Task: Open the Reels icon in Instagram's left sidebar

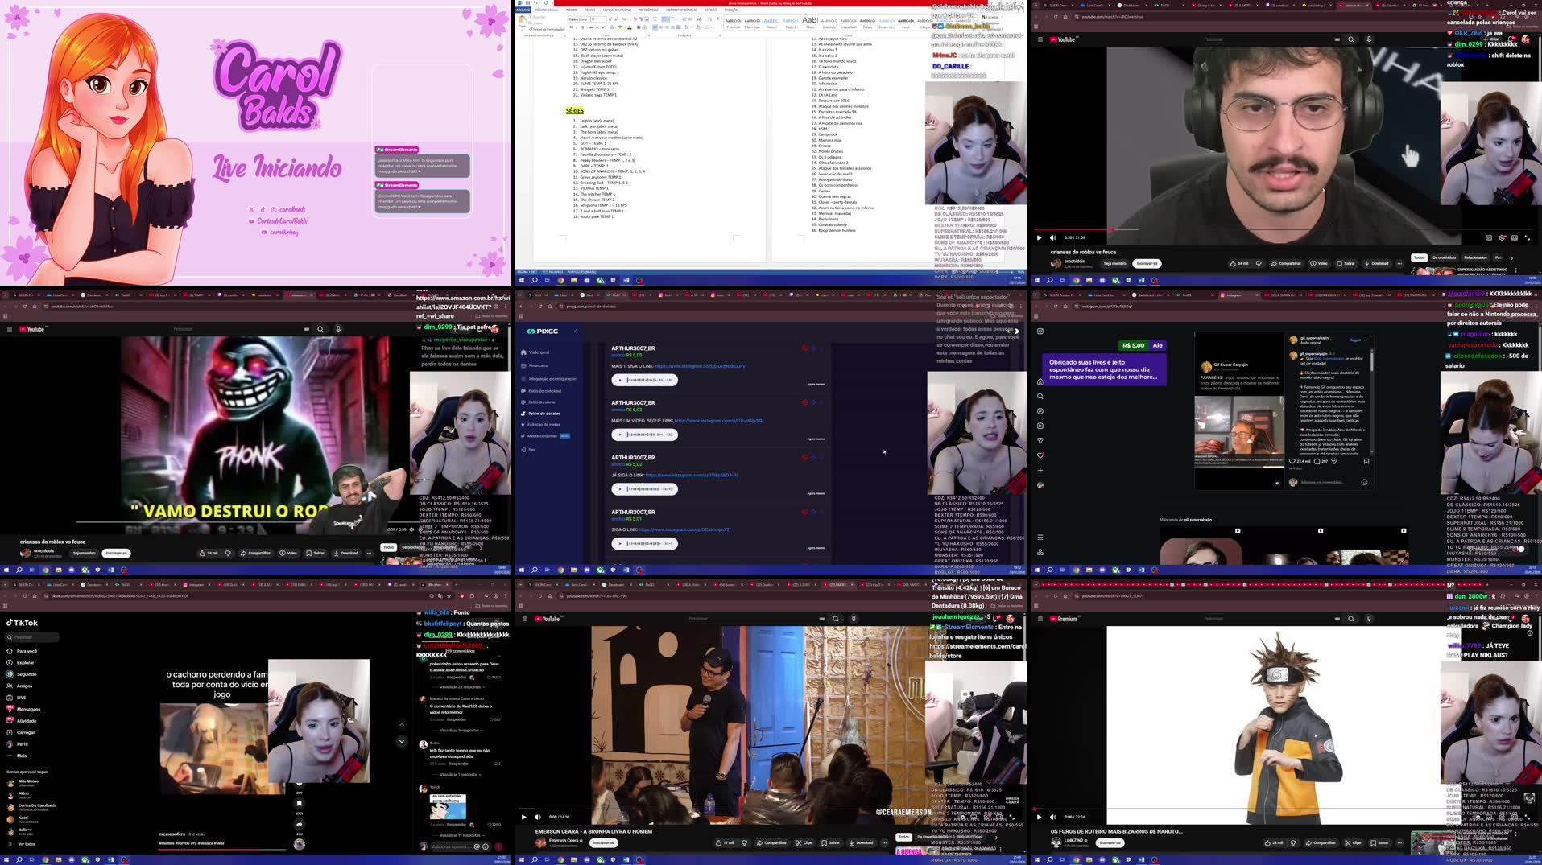Action: (x=1040, y=426)
